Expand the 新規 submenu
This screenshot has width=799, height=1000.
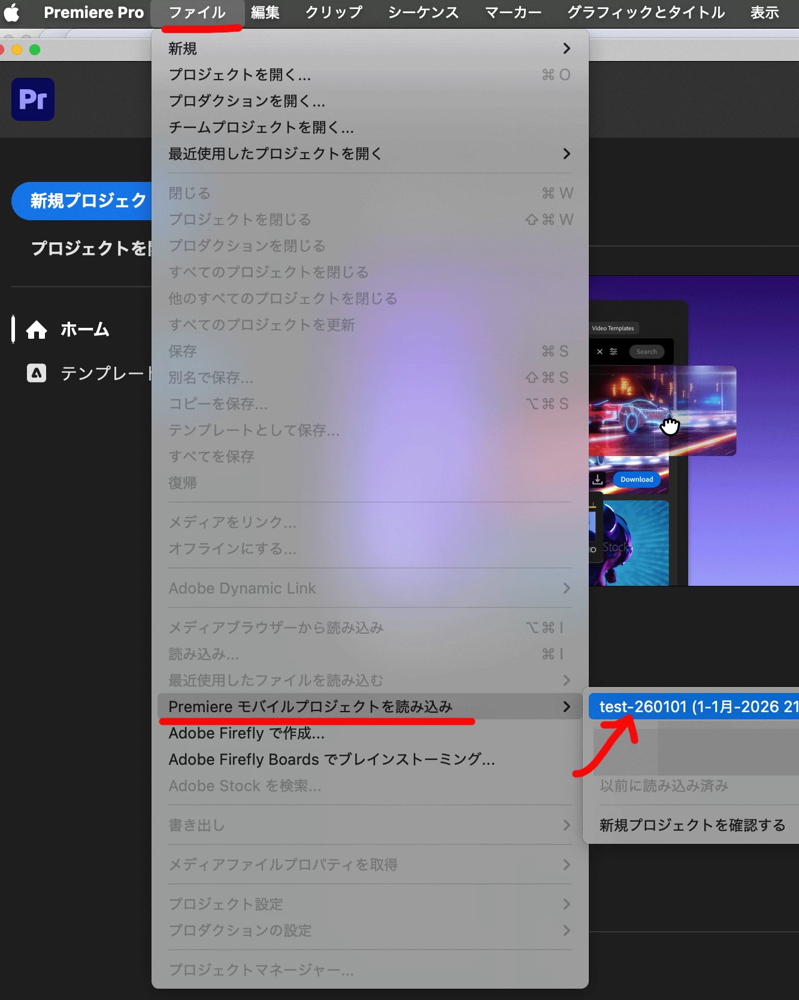370,48
